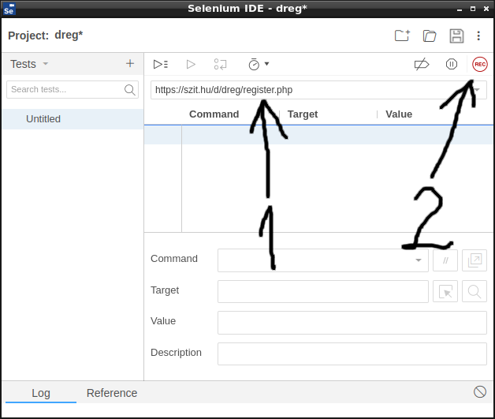This screenshot has width=495, height=419.
Task: Create a new project icon
Action: (403, 36)
